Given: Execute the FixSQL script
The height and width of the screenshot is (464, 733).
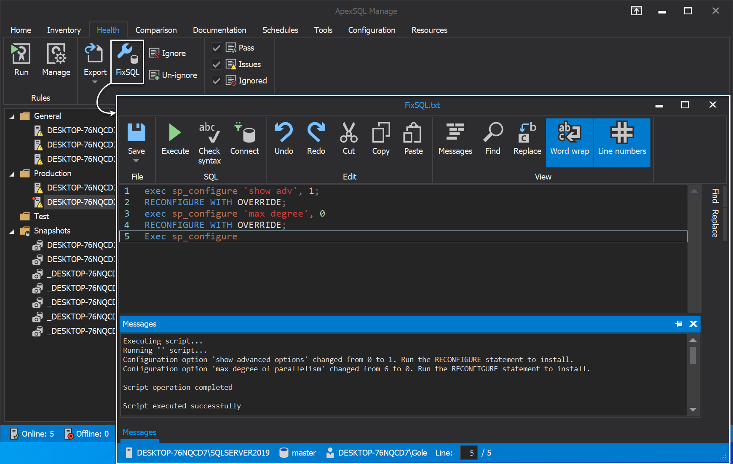Looking at the screenshot, I should (175, 139).
